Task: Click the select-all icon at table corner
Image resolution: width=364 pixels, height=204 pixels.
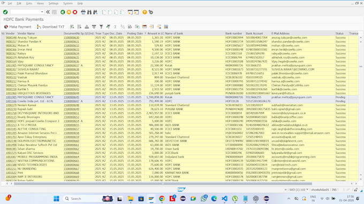Action: pyautogui.click(x=3, y=34)
